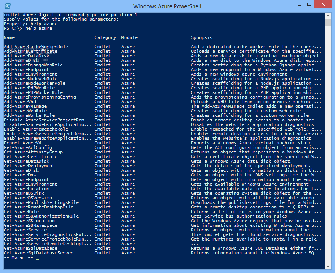Select the 'Get-AzureDns' entry

(x=20, y=175)
